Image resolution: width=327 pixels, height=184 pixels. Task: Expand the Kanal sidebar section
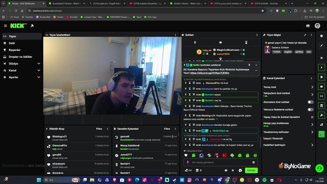[x=22, y=70]
